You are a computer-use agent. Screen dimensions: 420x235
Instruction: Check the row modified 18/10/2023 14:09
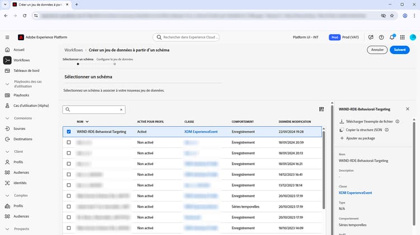click(x=69, y=228)
